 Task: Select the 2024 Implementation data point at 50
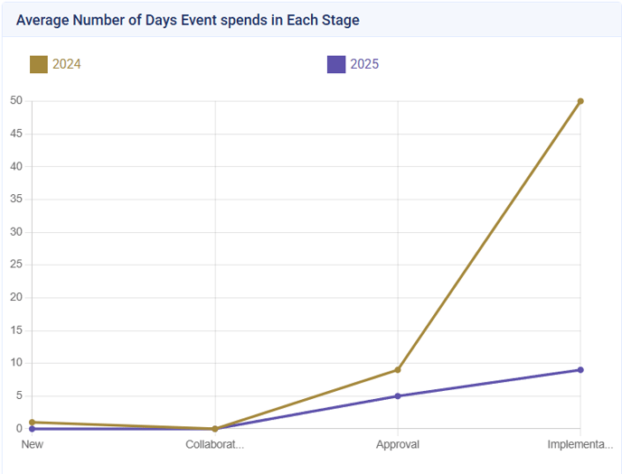click(x=580, y=101)
